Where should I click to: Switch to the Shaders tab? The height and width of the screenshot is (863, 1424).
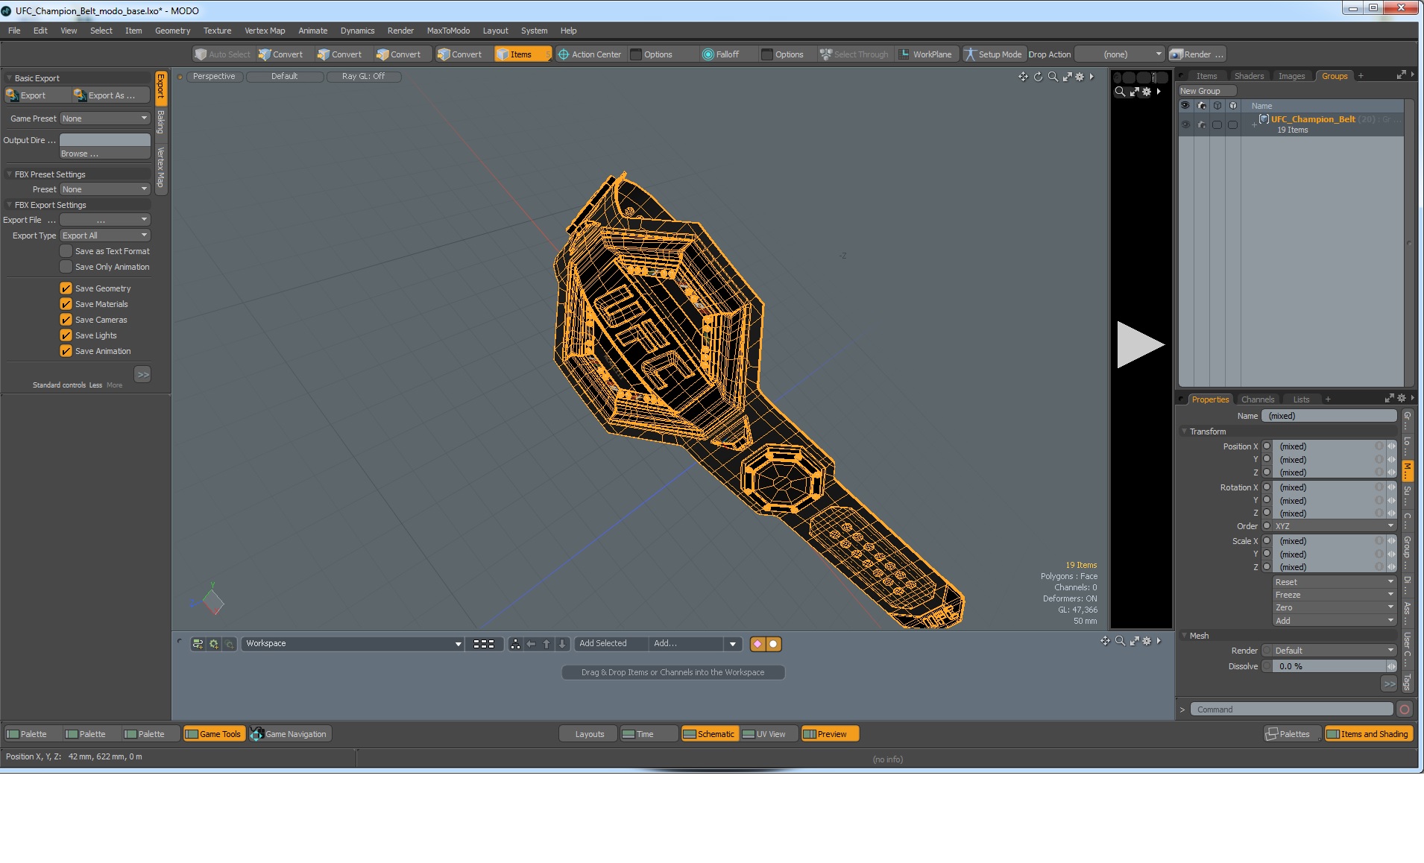1249,76
